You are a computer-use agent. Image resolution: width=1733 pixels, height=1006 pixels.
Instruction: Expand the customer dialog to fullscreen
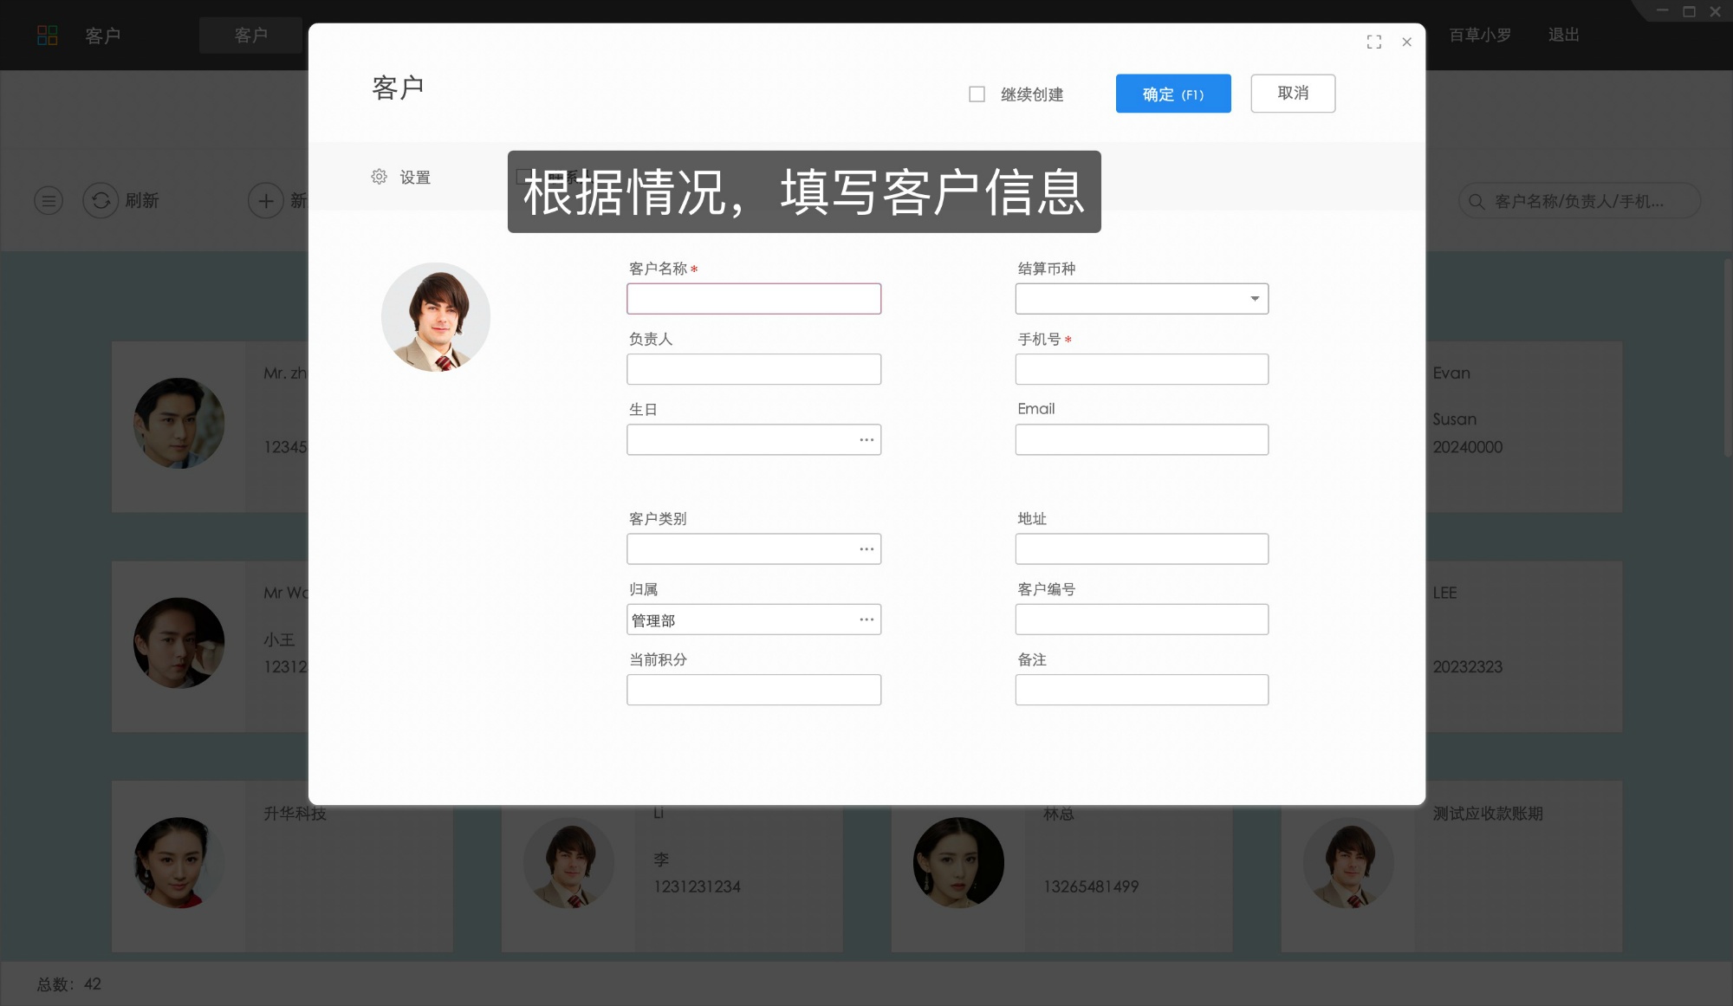[x=1373, y=42]
